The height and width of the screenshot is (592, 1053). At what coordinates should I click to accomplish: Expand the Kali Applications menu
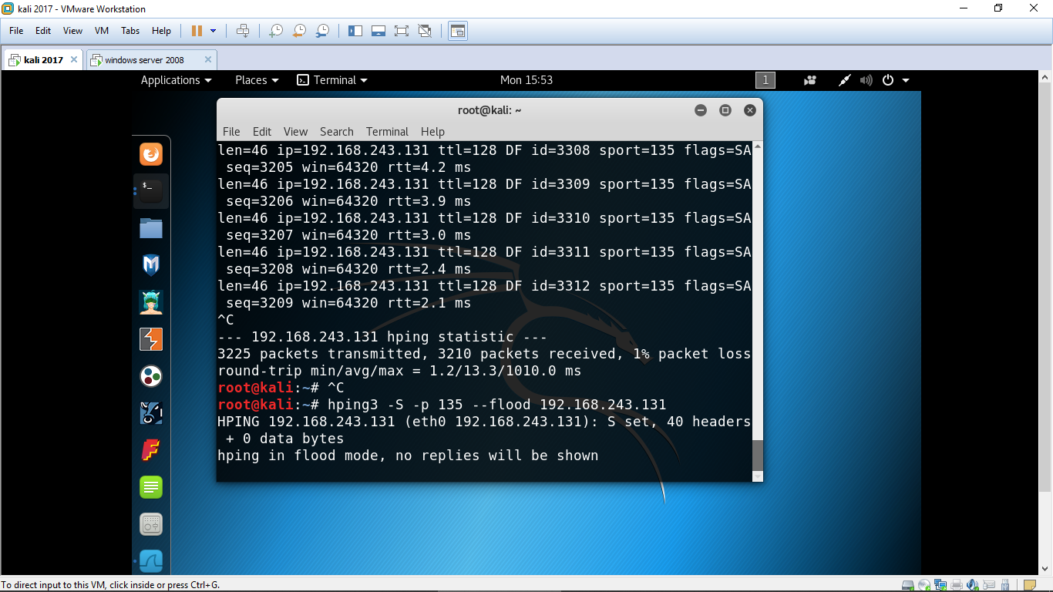(176, 80)
